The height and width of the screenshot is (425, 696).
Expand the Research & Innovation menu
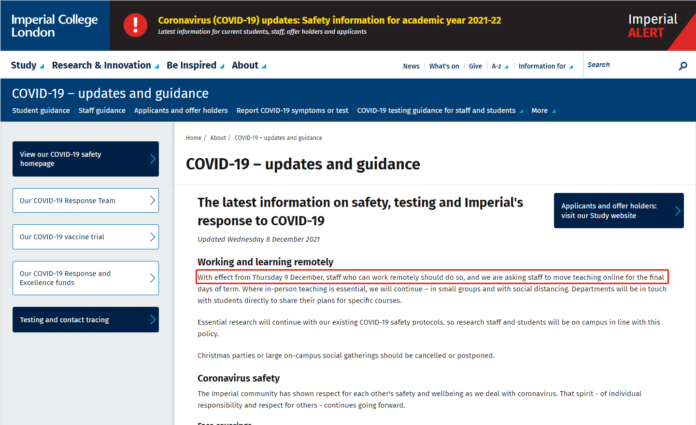coord(106,65)
